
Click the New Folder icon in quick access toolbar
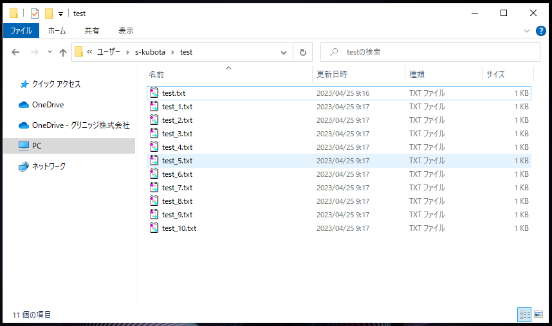click(49, 14)
